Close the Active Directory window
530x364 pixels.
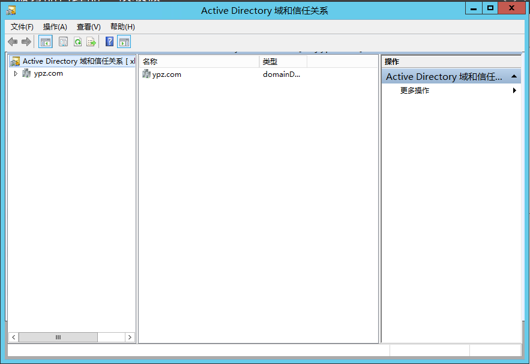[511, 8]
